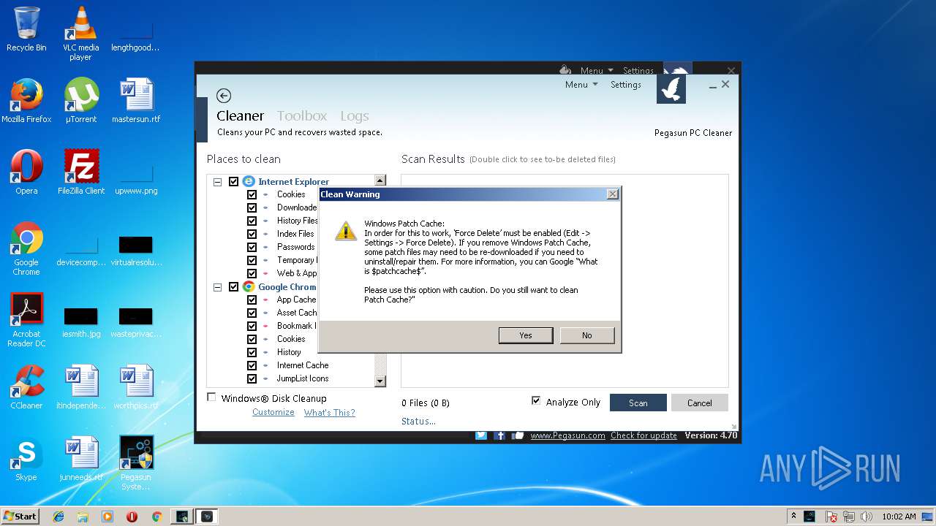The width and height of the screenshot is (936, 526).
Task: Open Pegasun System desktop shortcut
Action: pos(136,463)
